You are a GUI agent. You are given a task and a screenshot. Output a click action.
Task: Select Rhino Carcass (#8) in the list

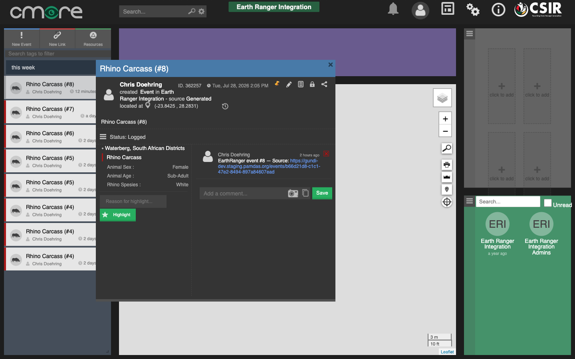(x=51, y=87)
